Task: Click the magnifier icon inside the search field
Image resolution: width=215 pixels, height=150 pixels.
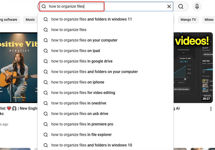Action: (44, 6)
